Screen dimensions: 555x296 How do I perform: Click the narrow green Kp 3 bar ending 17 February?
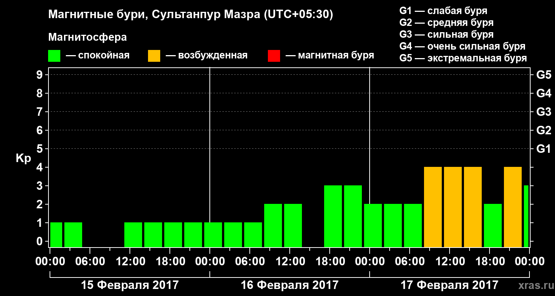pyautogui.click(x=526, y=216)
